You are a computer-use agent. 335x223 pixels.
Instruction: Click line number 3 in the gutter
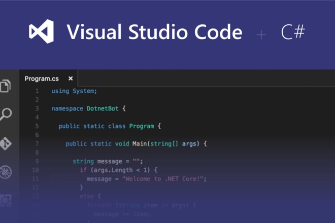tap(37, 108)
